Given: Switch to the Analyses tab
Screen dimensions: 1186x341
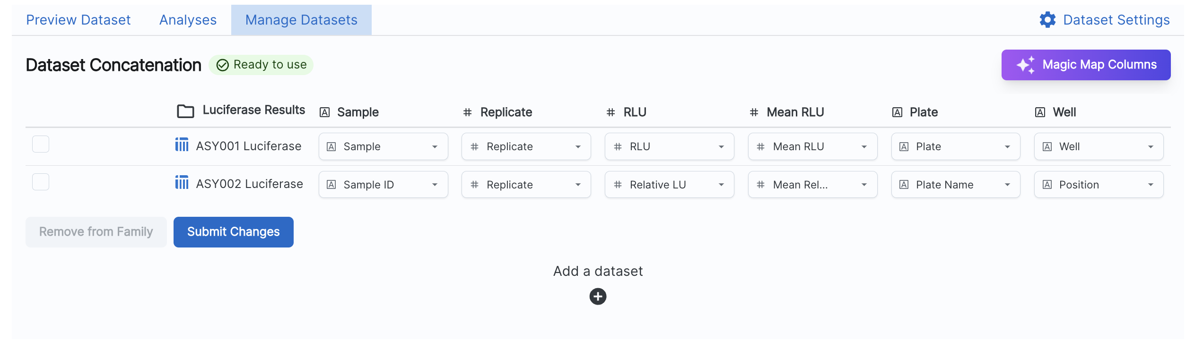Looking at the screenshot, I should [188, 20].
